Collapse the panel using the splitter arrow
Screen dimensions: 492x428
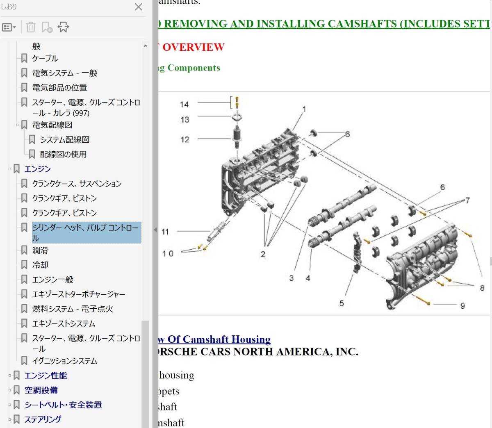pos(155,230)
